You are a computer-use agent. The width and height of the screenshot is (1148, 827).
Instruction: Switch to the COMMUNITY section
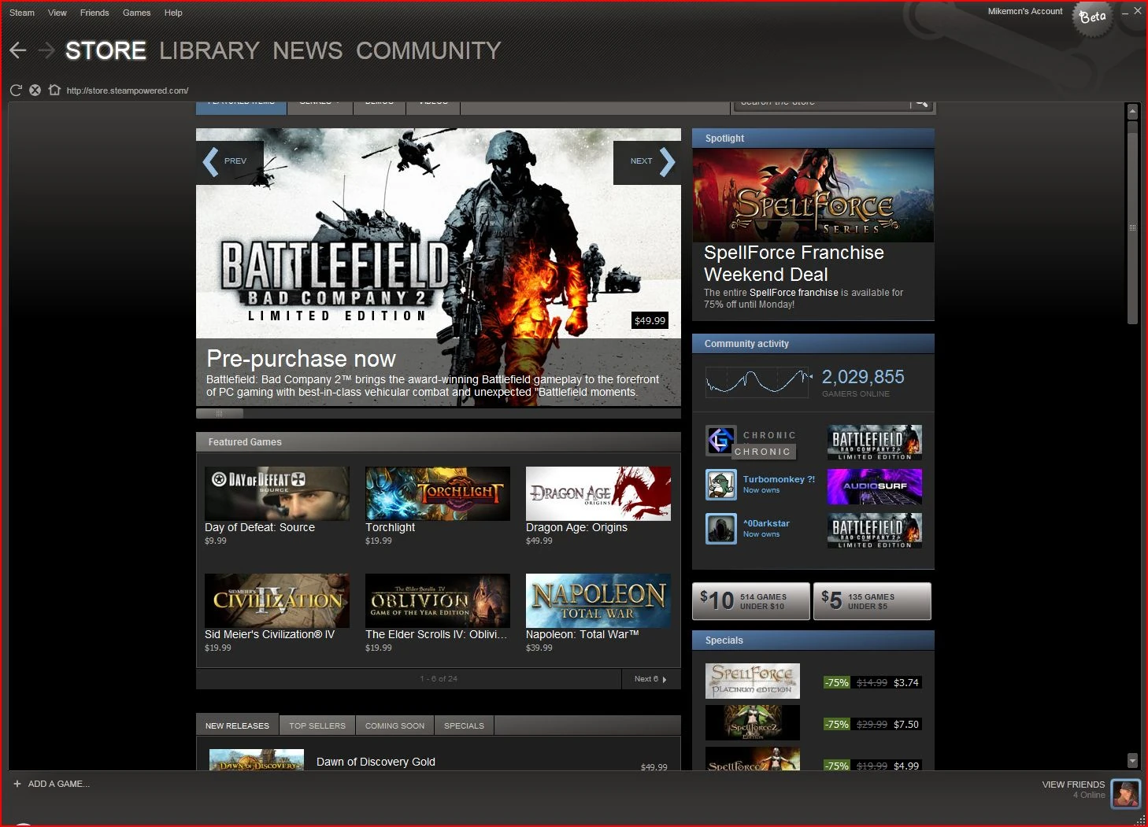[x=428, y=51]
